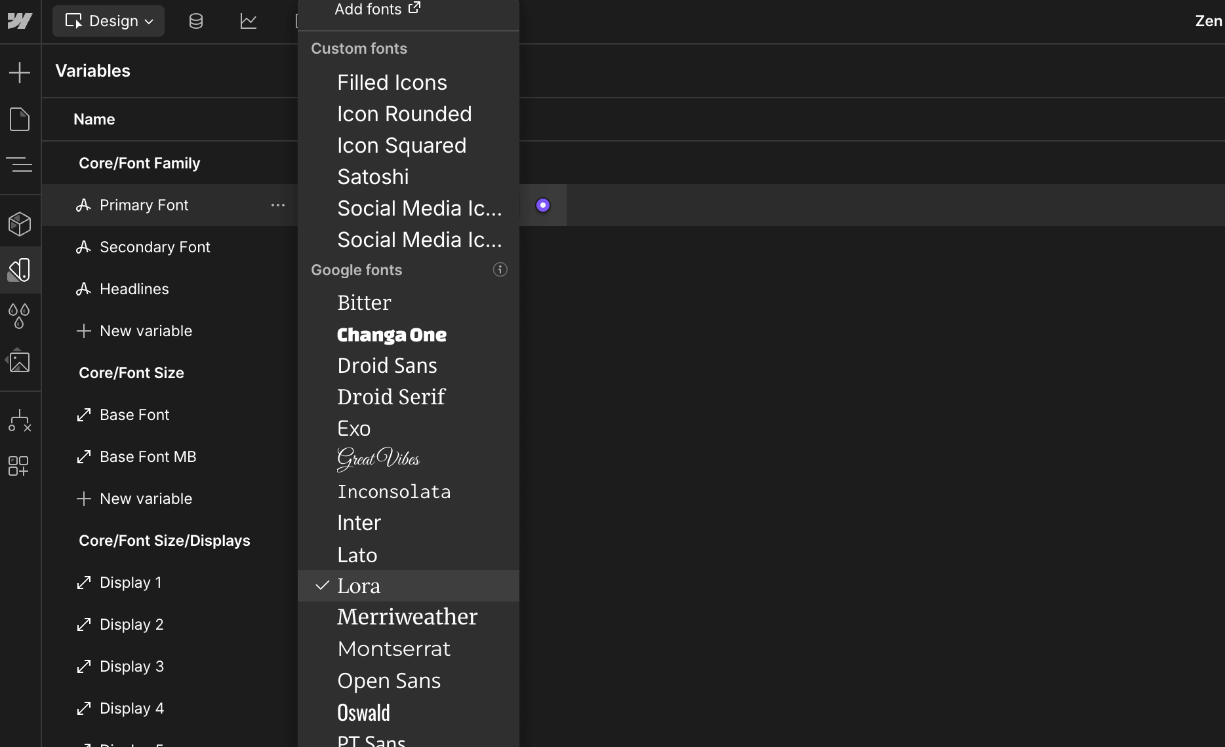Choose Bitter Google font
1225x747 pixels.
click(409, 303)
